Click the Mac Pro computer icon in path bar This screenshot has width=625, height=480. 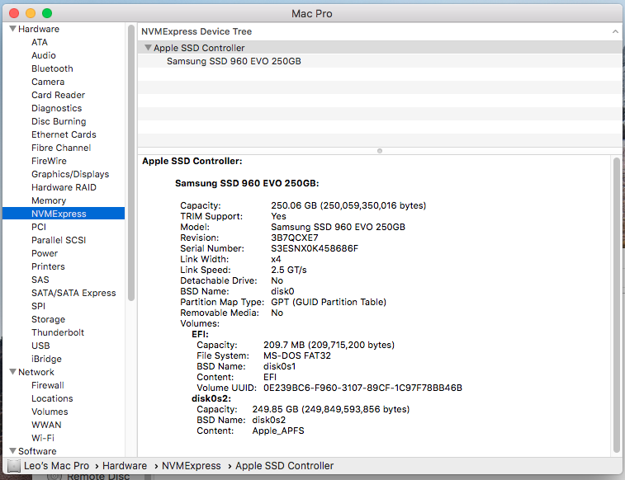pos(13,466)
